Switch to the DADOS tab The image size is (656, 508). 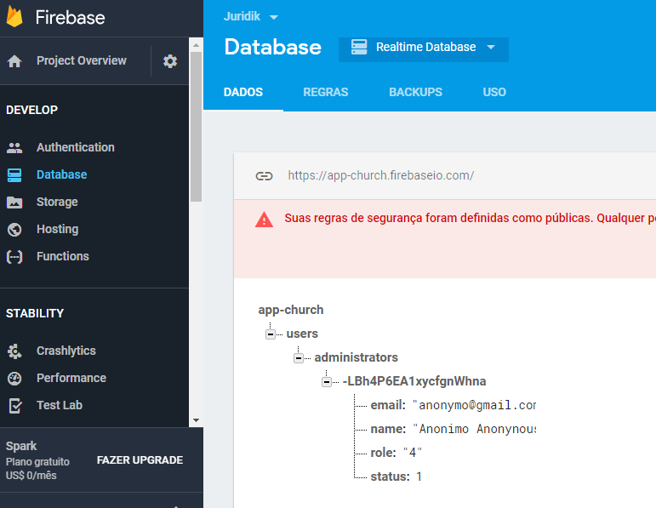click(x=243, y=92)
